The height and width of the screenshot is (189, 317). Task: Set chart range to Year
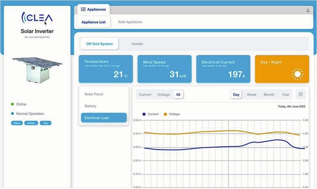(285, 94)
